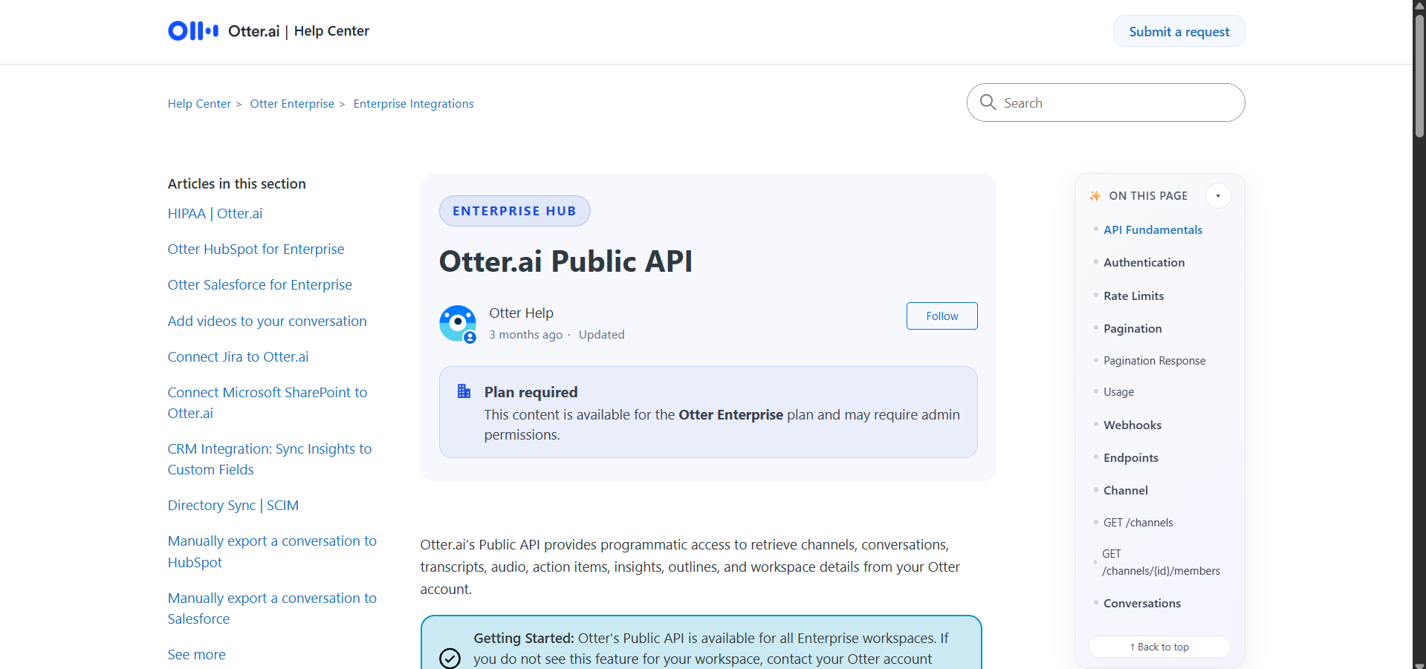Click the 'Otter.ai Public API' heading
Image resolution: width=1426 pixels, height=669 pixels.
(x=565, y=261)
